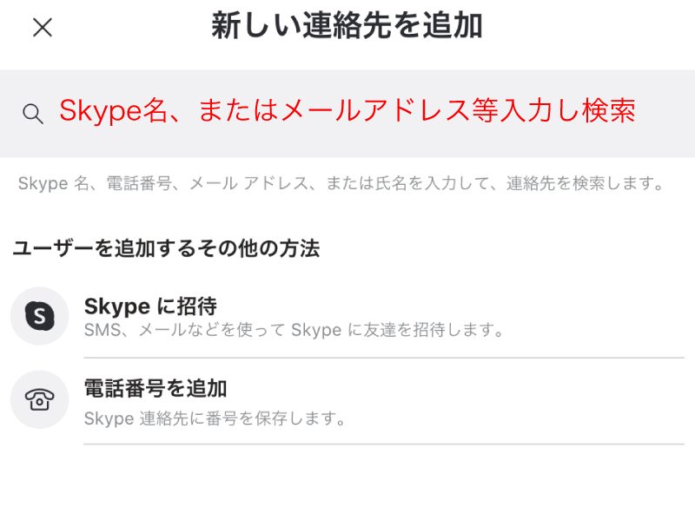Click the gray circle behind the Skype logo
The height and width of the screenshot is (507, 695).
pos(40,316)
